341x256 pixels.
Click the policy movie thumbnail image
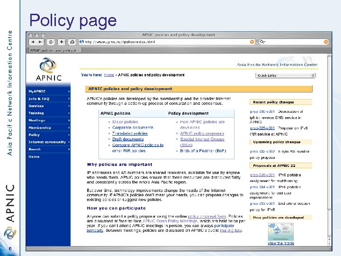(x=280, y=232)
